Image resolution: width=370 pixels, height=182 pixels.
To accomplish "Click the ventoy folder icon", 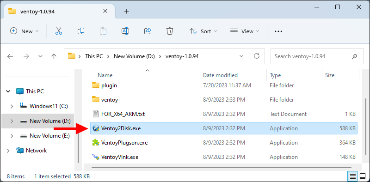I will coord(95,99).
